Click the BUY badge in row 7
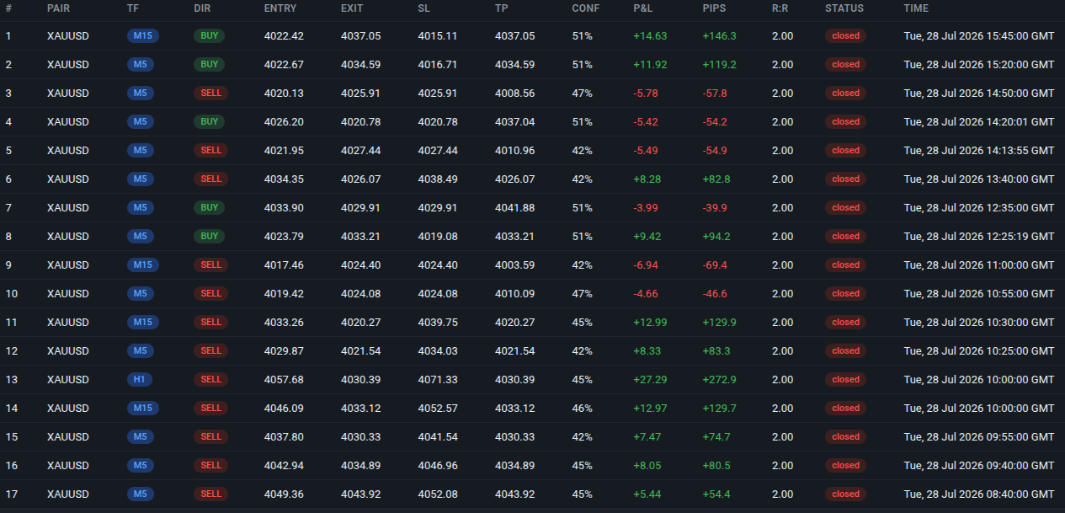 (210, 208)
